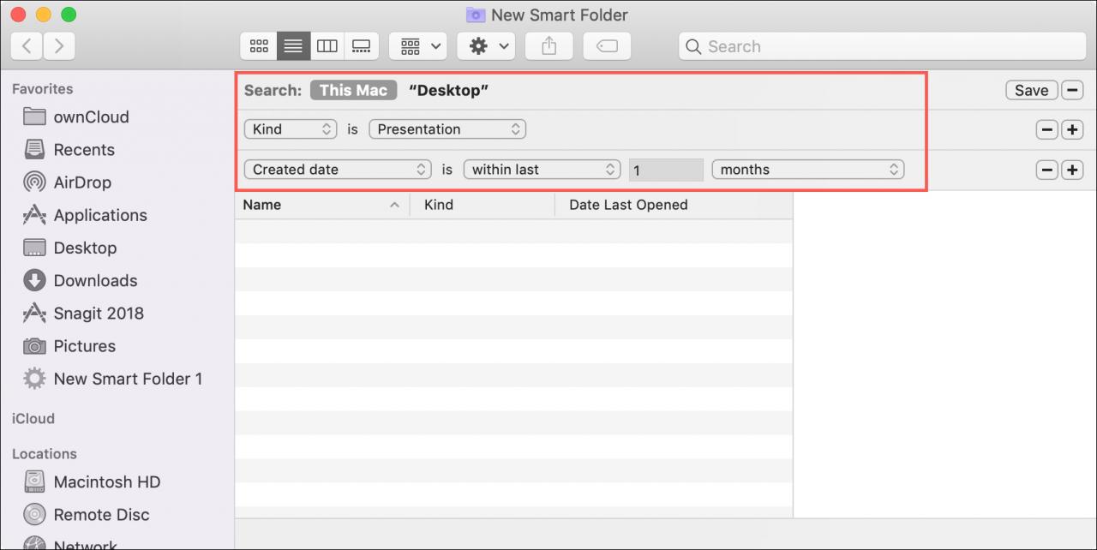Screen dimensions: 1097x550
Task: Sort by the Kind column header
Action: 483,205
